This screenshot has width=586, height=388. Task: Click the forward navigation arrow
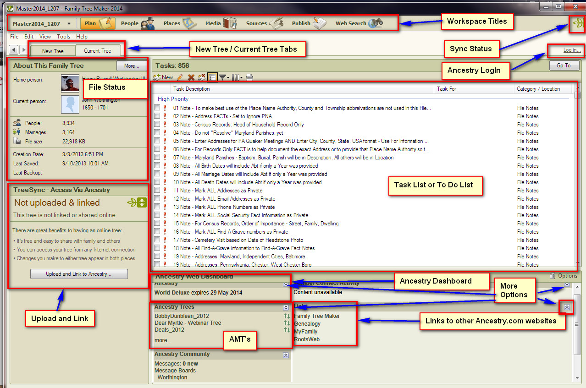click(23, 50)
